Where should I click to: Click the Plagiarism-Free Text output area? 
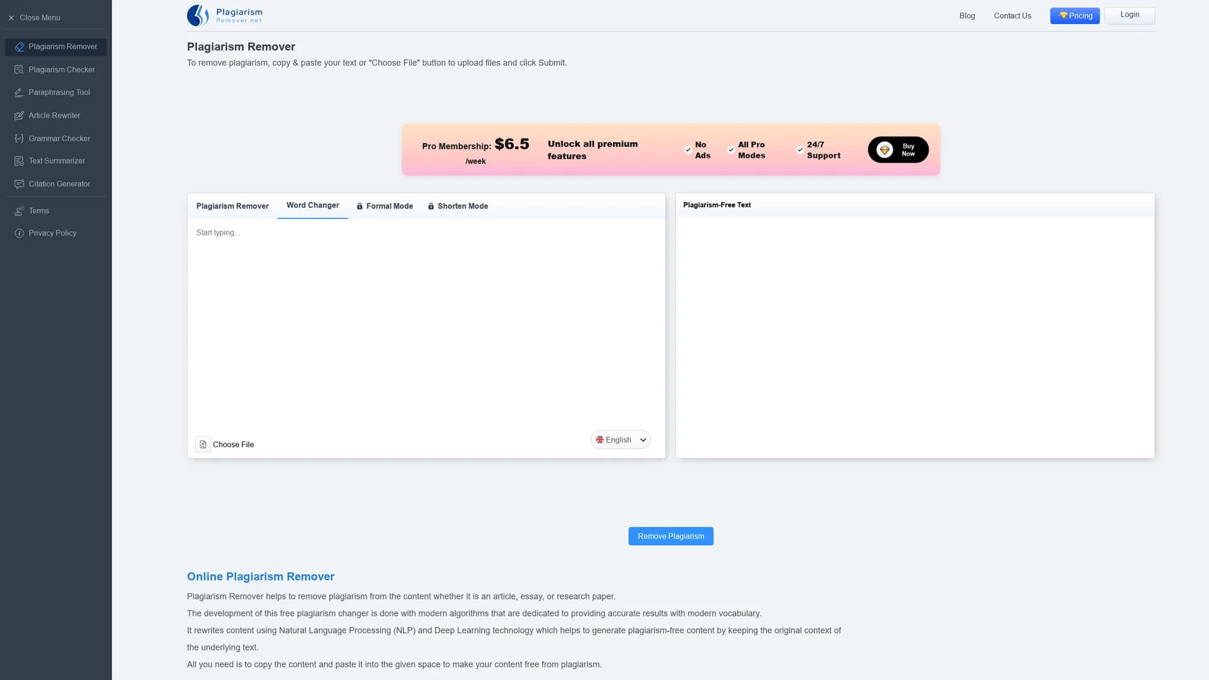point(914,337)
